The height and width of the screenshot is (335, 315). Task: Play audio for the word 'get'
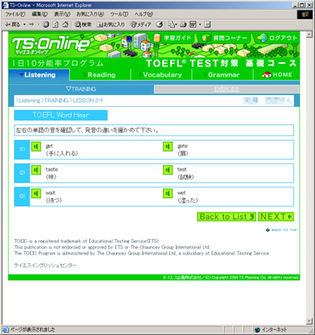tap(36, 146)
